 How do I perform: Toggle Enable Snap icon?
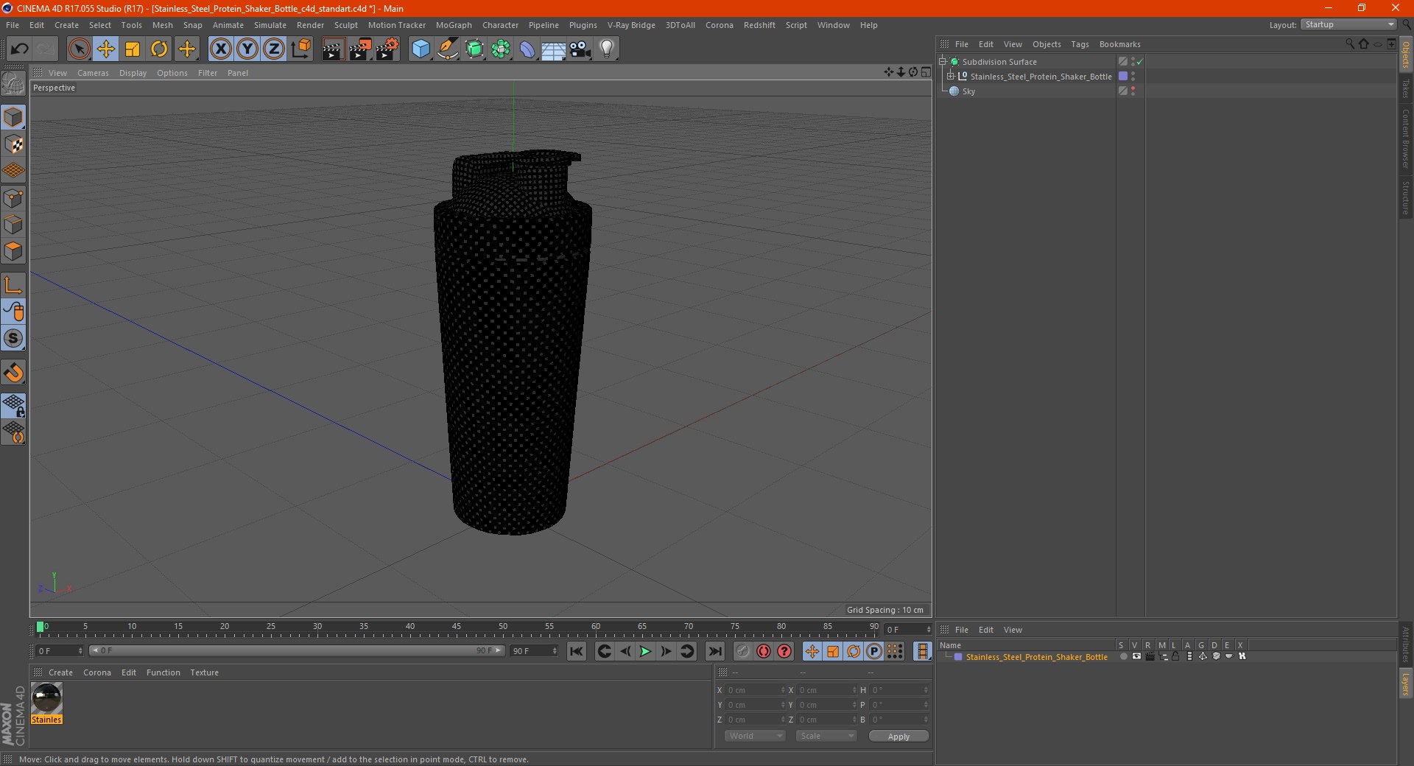click(13, 338)
